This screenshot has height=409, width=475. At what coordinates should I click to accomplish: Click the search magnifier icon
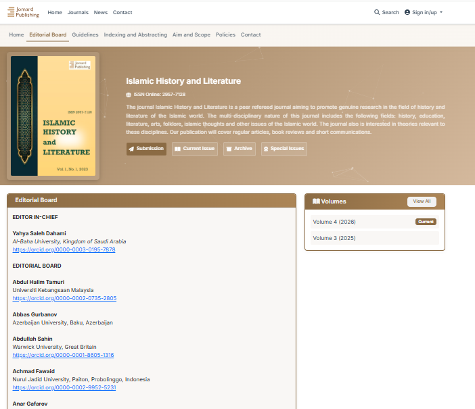pos(377,12)
